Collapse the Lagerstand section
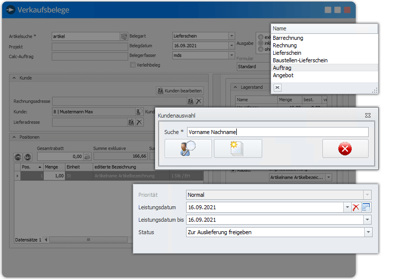This screenshot has height=279, width=398. pos(235,87)
